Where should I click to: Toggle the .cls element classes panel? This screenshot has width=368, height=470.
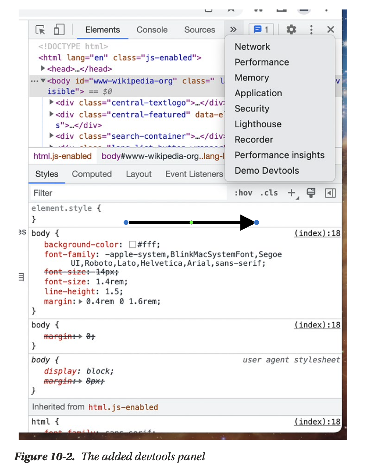pyautogui.click(x=269, y=193)
